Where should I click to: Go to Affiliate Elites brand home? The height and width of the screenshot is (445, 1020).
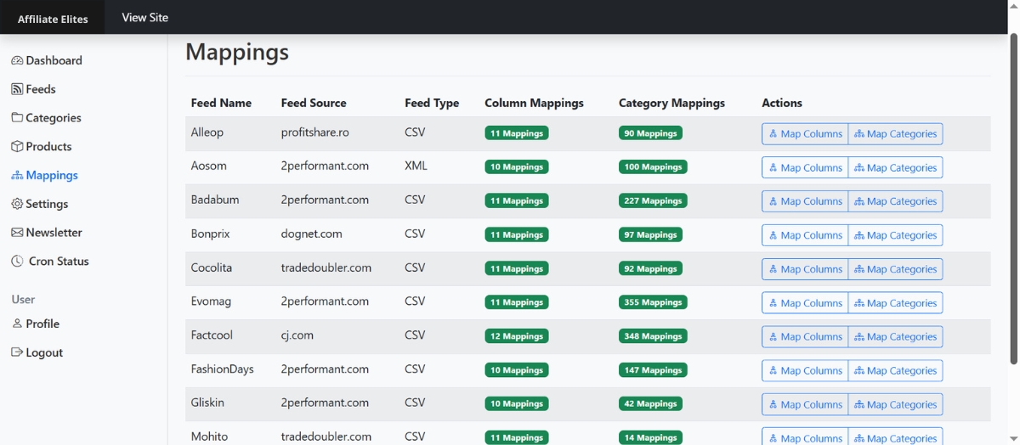tap(53, 18)
